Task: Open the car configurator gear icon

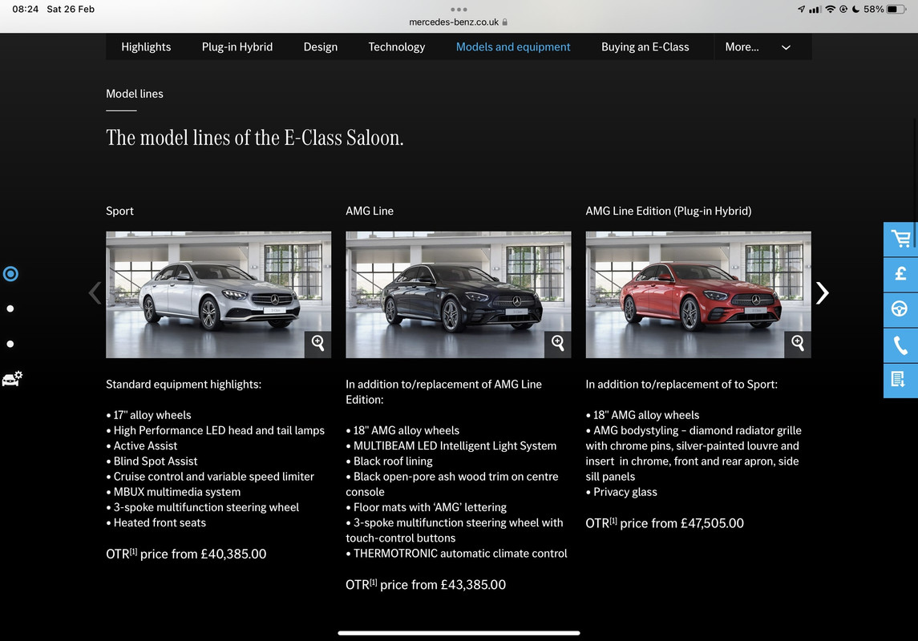Action: 12,378
